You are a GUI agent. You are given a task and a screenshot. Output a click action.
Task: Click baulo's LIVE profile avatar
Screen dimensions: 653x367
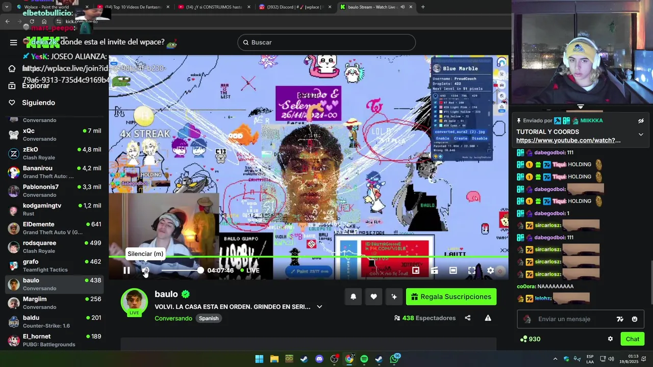tap(134, 302)
